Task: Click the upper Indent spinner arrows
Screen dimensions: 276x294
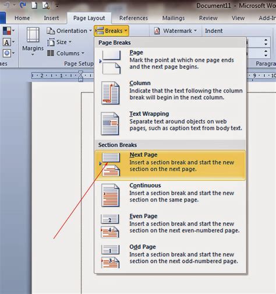Action: 266,42
